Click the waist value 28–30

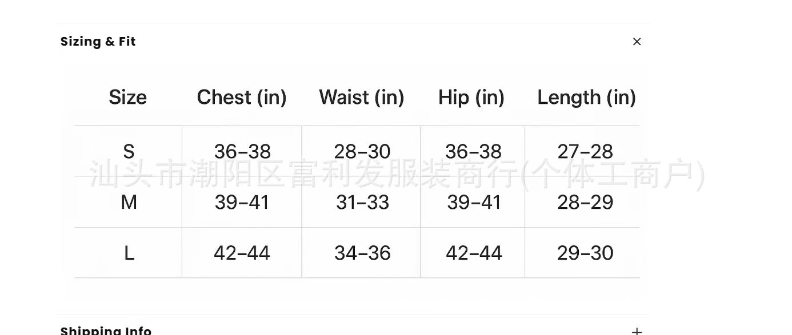[362, 152]
